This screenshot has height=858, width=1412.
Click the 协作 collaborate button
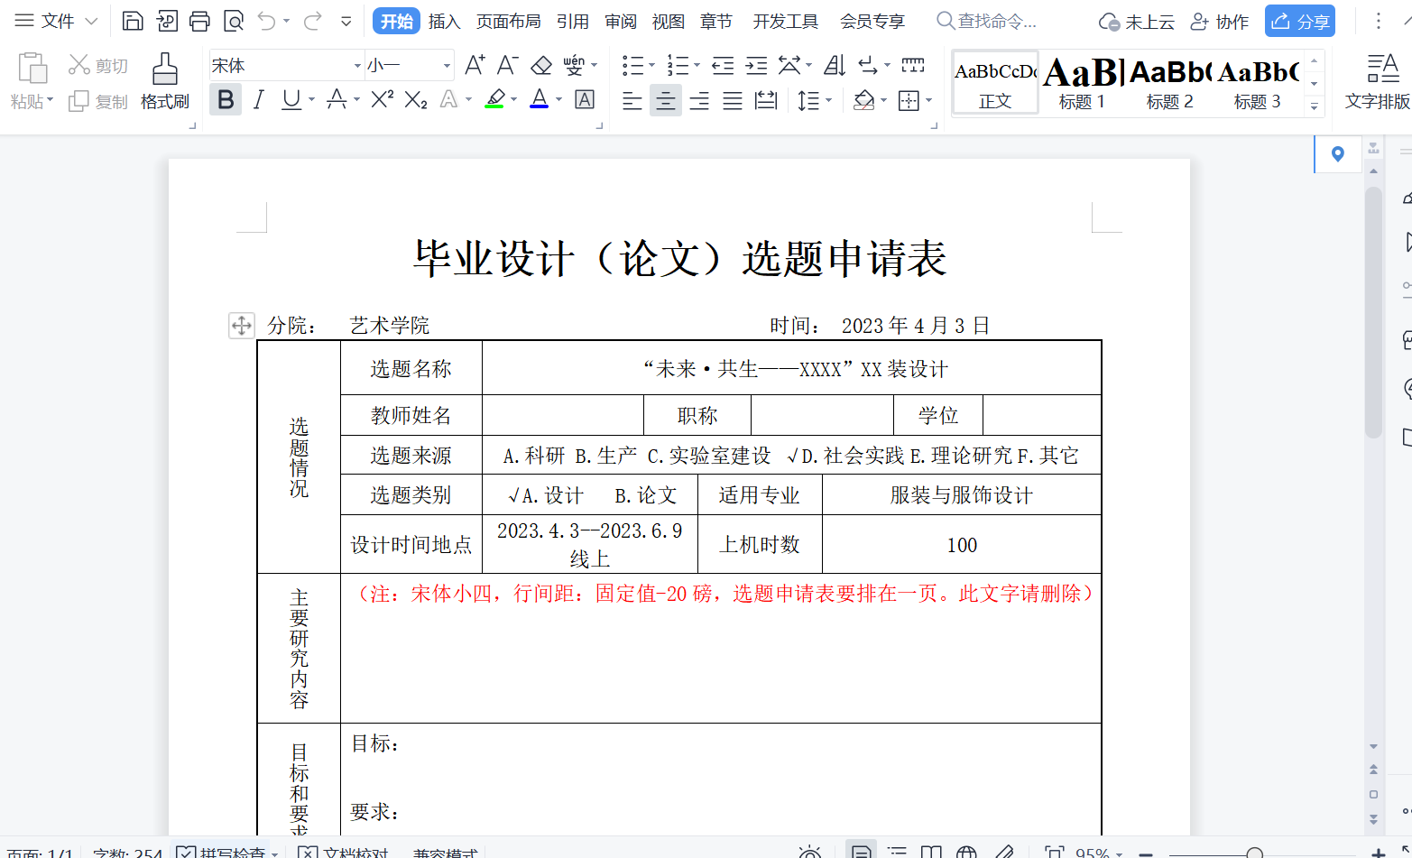point(1220,22)
